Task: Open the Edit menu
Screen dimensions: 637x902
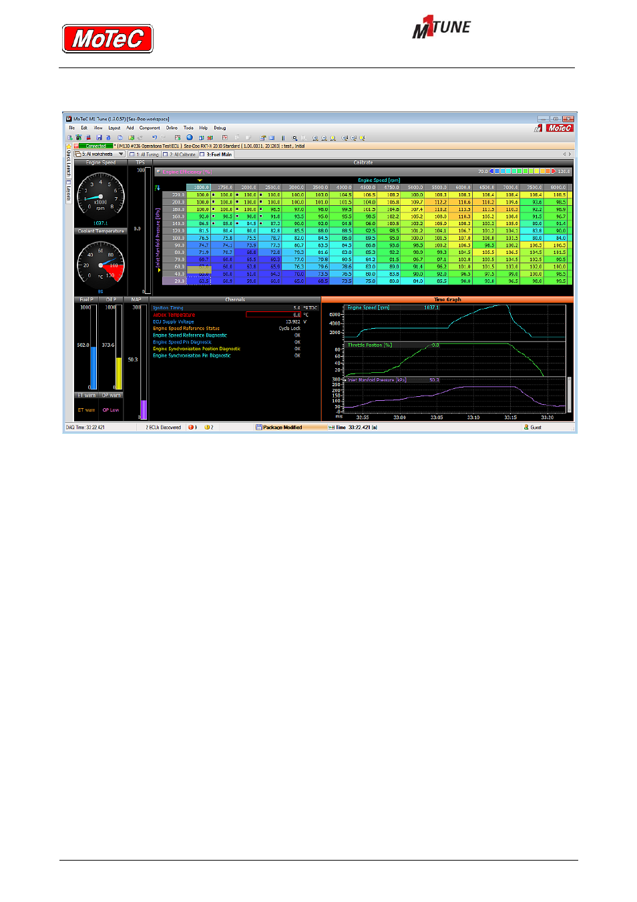Action: [84, 128]
